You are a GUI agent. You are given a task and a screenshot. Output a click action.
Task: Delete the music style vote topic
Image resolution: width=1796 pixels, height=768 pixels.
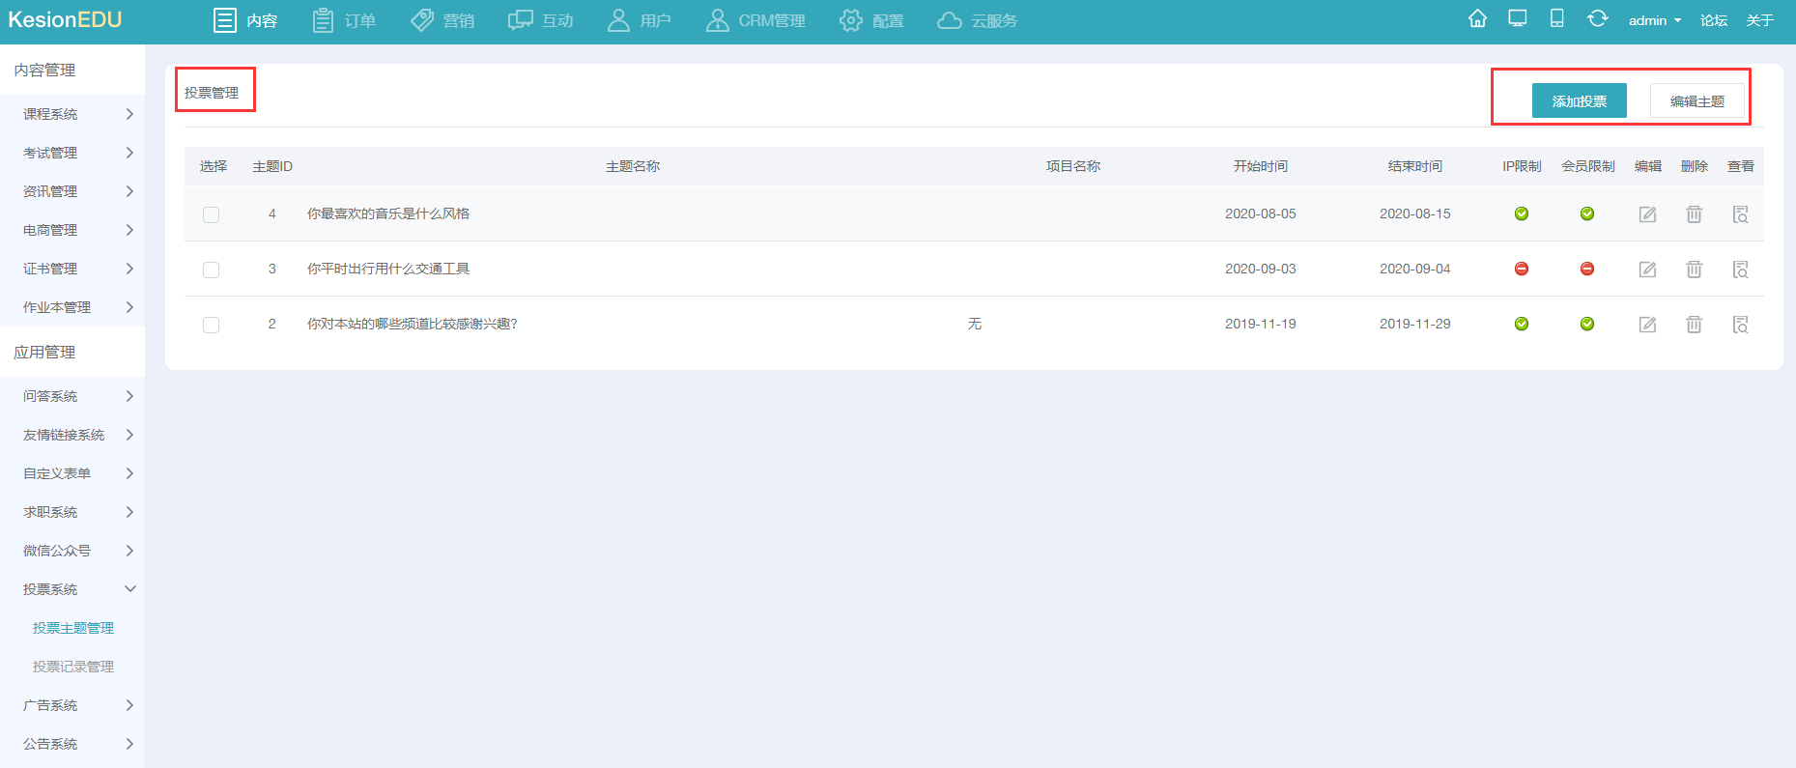1695,214
